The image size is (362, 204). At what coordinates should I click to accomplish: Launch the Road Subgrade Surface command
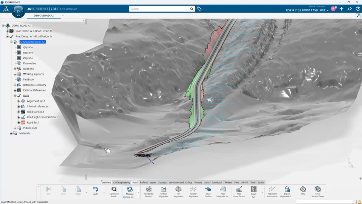pyautogui.click(x=223, y=192)
